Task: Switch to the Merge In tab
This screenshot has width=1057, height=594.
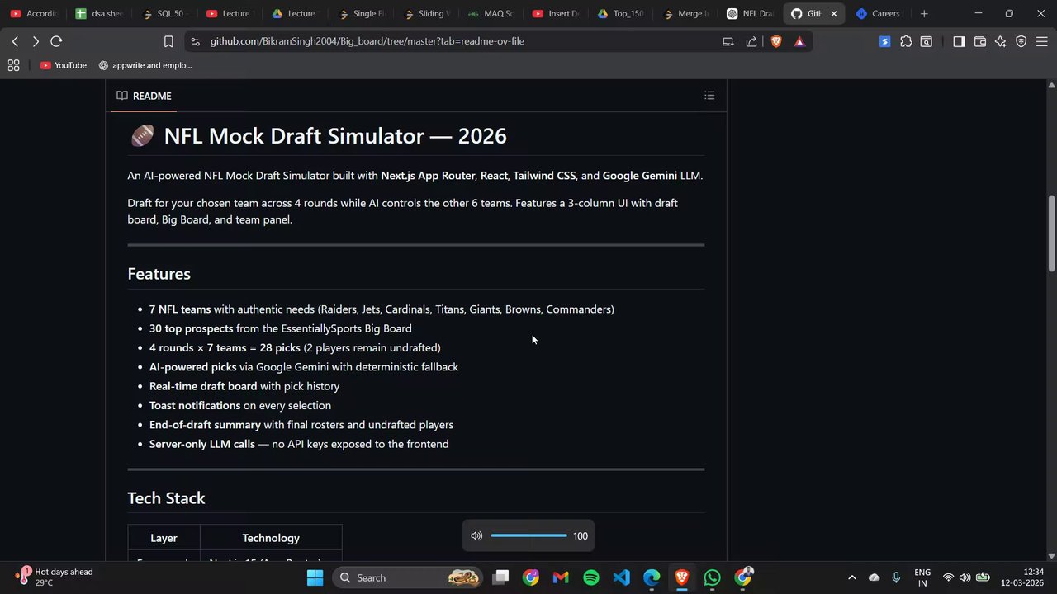Action: point(686,13)
